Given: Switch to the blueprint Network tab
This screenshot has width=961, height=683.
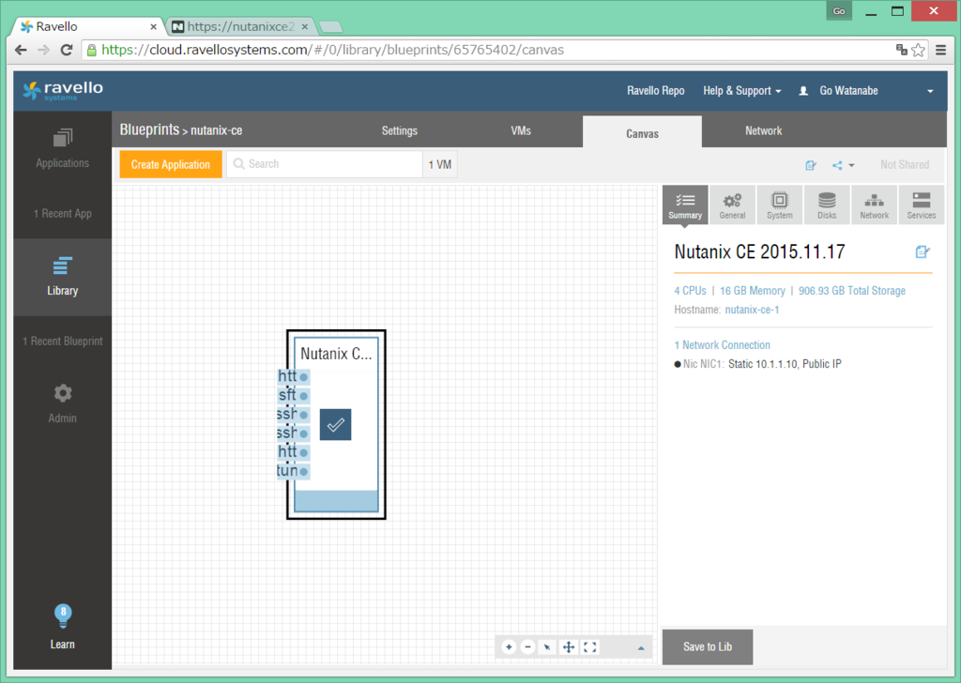Looking at the screenshot, I should pos(763,130).
